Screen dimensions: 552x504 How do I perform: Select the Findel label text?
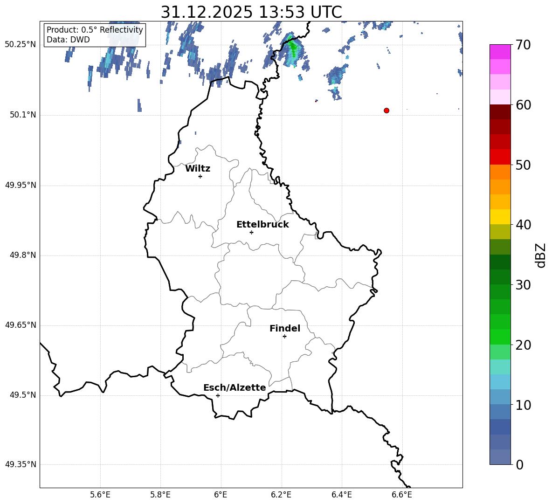[x=285, y=329]
